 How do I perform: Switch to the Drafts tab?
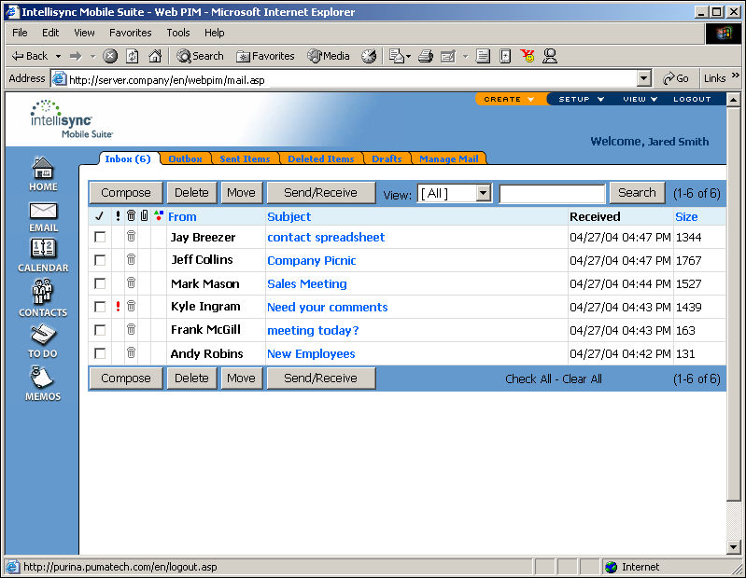387,158
